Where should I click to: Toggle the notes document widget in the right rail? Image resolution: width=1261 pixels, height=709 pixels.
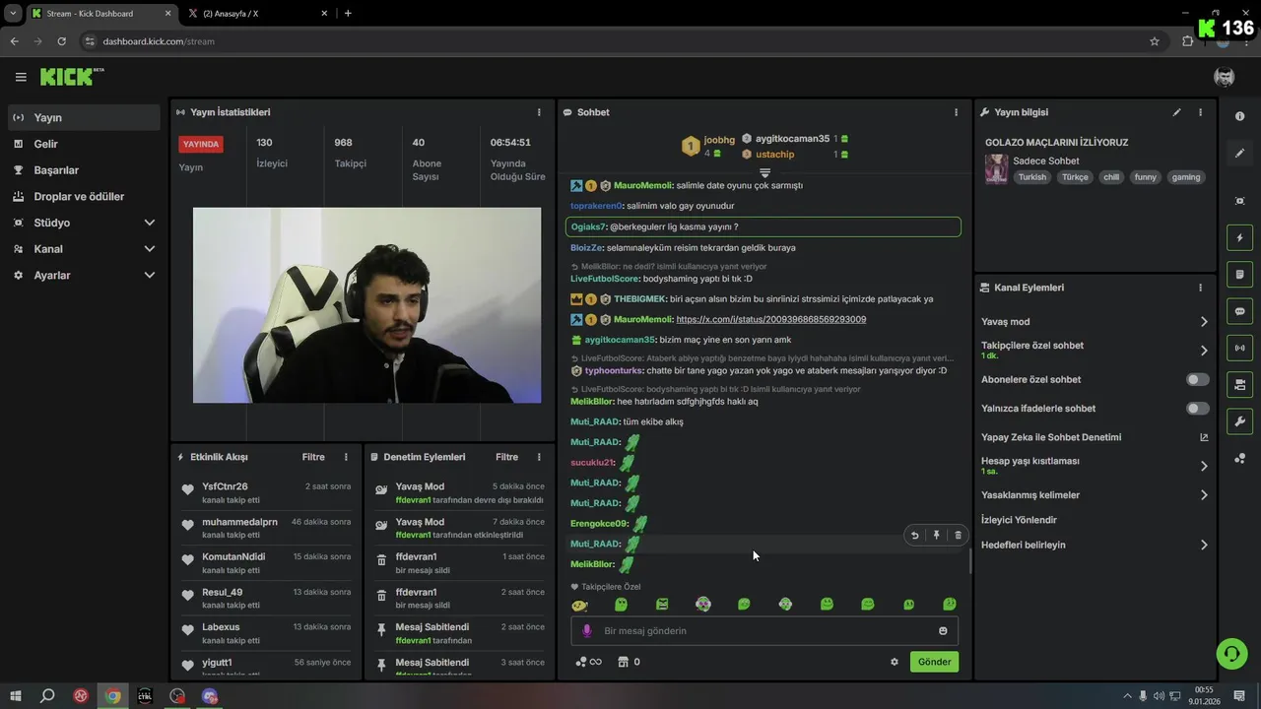pyautogui.click(x=1239, y=274)
